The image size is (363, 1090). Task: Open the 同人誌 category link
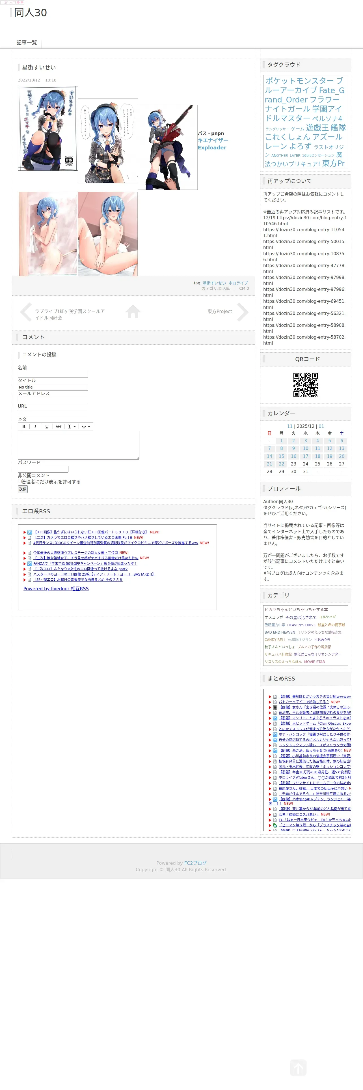(224, 289)
